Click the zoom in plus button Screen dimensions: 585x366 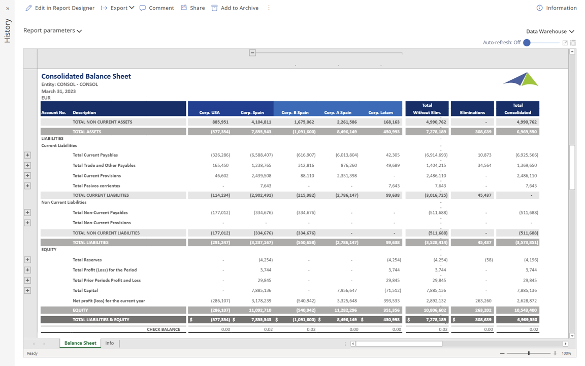coord(555,353)
